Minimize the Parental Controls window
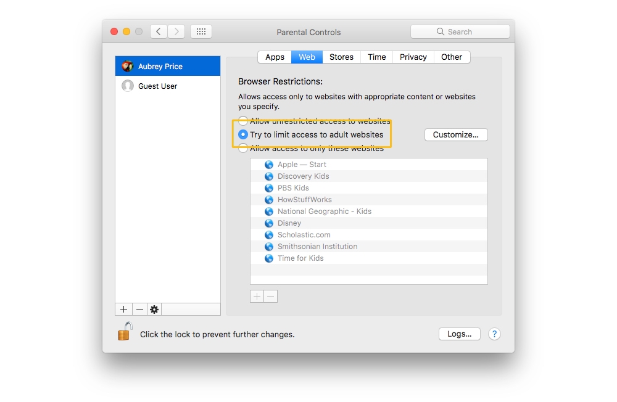This screenshot has height=402, width=617. point(126,31)
